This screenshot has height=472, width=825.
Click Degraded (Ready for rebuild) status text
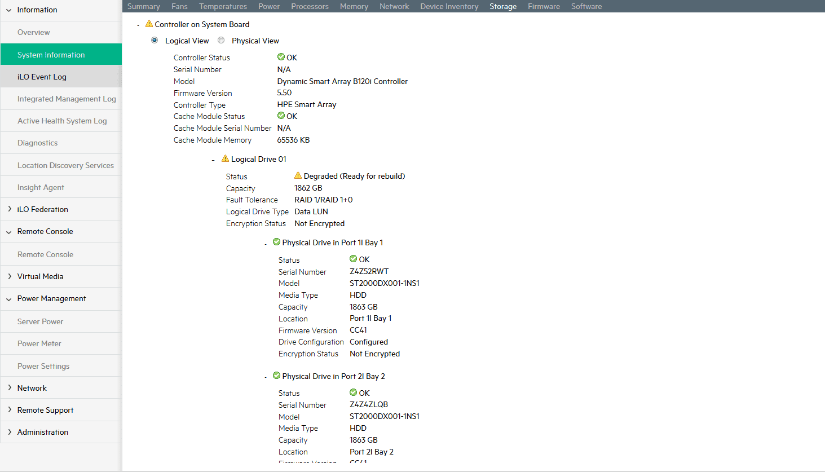(354, 176)
